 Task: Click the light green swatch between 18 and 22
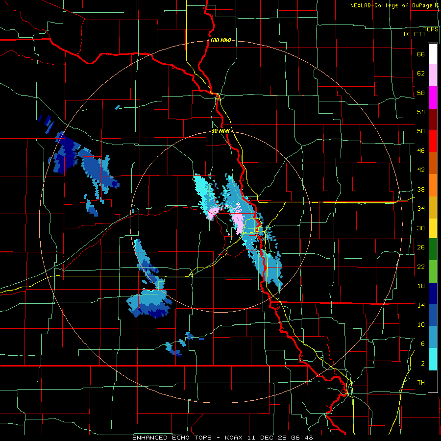[x=433, y=271]
